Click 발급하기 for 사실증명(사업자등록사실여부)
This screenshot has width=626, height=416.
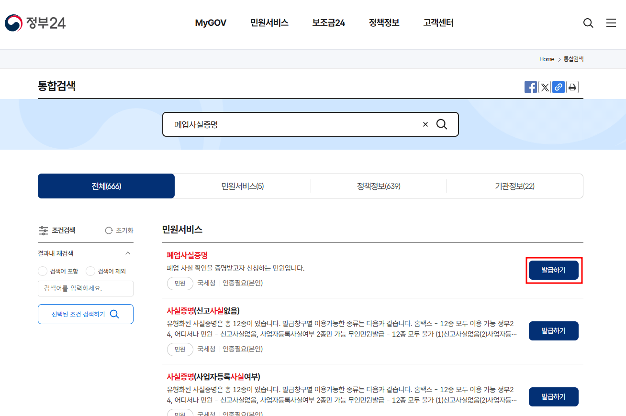(554, 397)
